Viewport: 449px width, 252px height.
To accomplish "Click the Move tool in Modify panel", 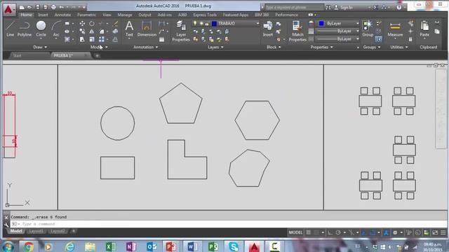I will click(x=82, y=24).
